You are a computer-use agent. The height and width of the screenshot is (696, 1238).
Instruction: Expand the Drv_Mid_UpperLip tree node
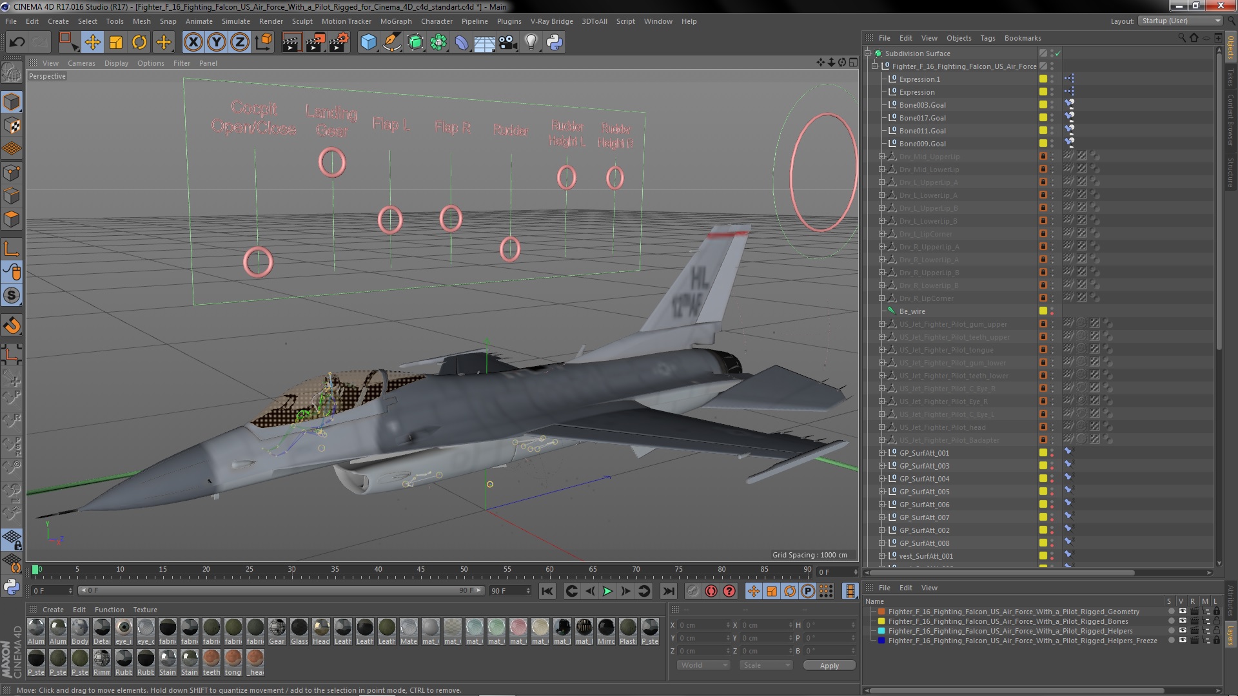[x=881, y=157]
